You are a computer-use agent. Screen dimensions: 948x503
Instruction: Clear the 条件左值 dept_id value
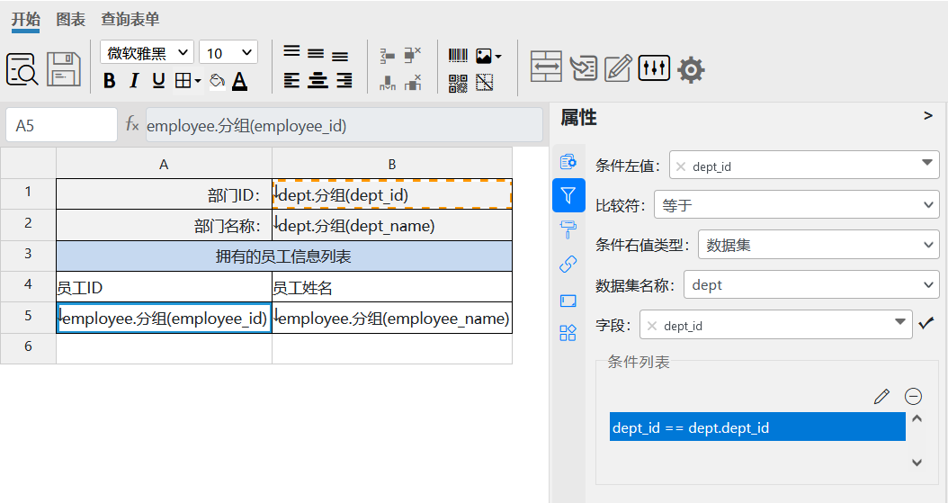681,166
